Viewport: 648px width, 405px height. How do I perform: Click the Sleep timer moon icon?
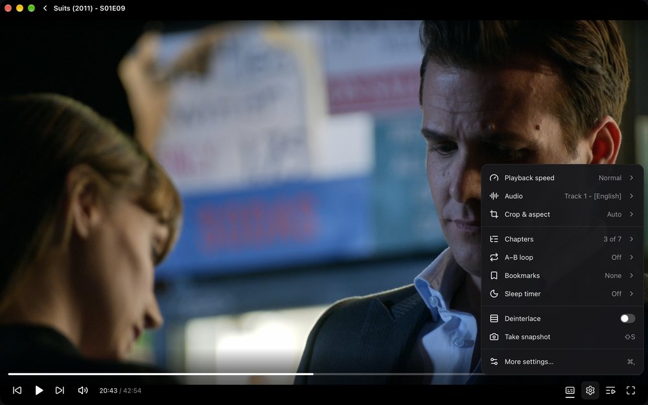494,294
